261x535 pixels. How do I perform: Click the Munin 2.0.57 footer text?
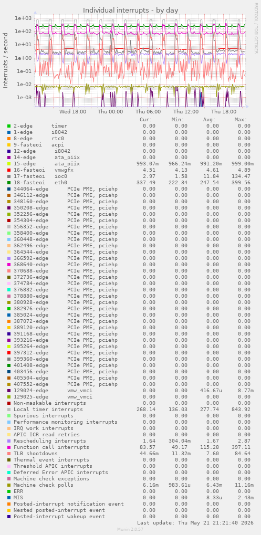[x=131, y=529]
